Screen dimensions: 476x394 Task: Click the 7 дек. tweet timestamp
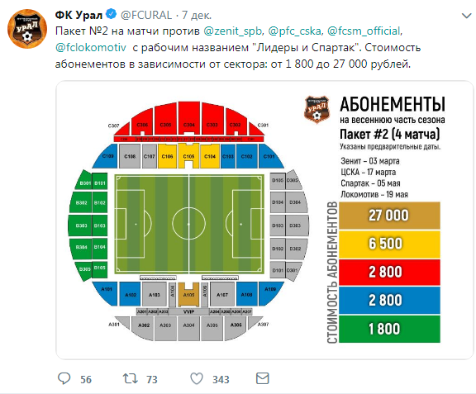pyautogui.click(x=197, y=15)
